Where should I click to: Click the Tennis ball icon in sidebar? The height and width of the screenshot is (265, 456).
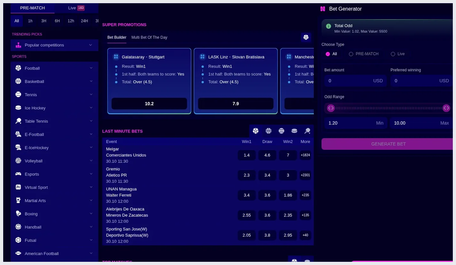(x=18, y=95)
